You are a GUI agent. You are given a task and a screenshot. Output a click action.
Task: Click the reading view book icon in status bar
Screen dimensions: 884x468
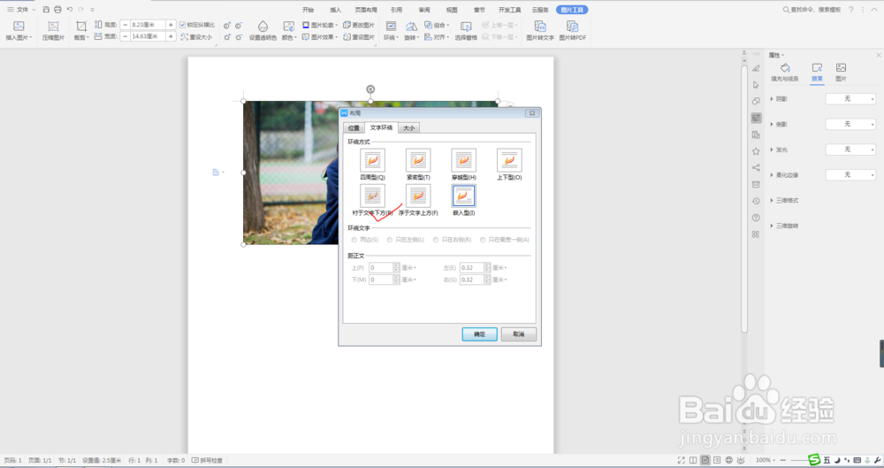[693, 460]
